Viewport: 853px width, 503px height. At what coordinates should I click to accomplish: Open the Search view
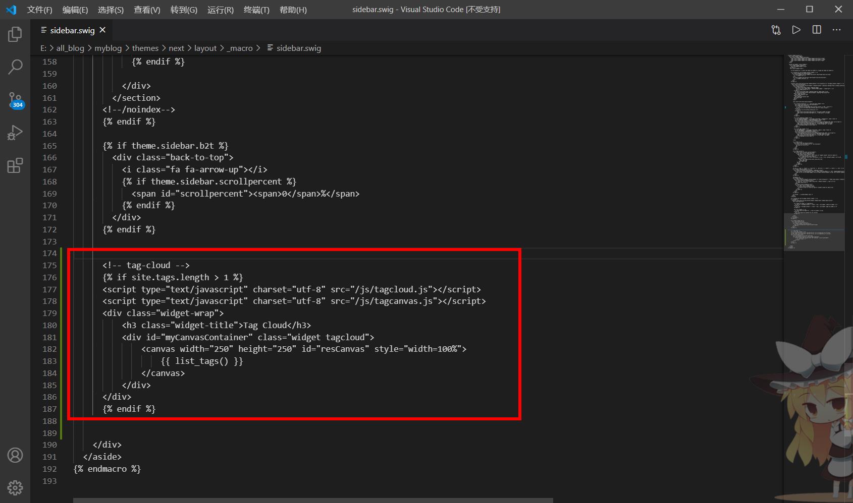point(15,67)
